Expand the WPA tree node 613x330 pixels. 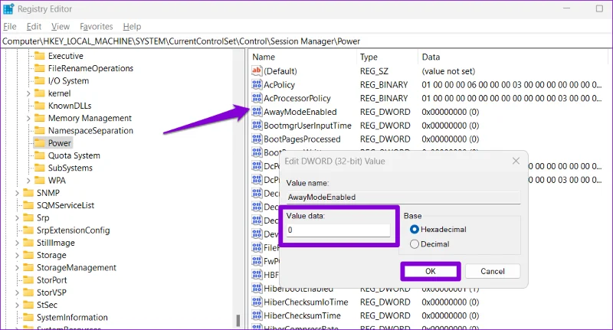[x=28, y=181]
